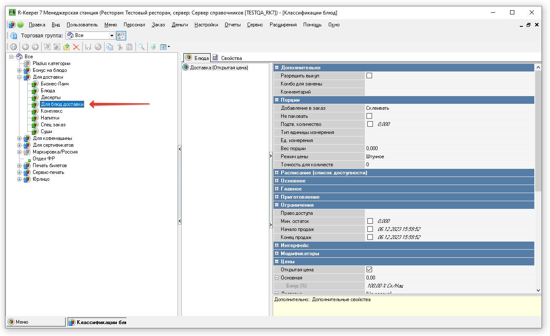Click the colored grid view icon in toolbar
Viewport: 550px width, 336px height.
(x=163, y=47)
